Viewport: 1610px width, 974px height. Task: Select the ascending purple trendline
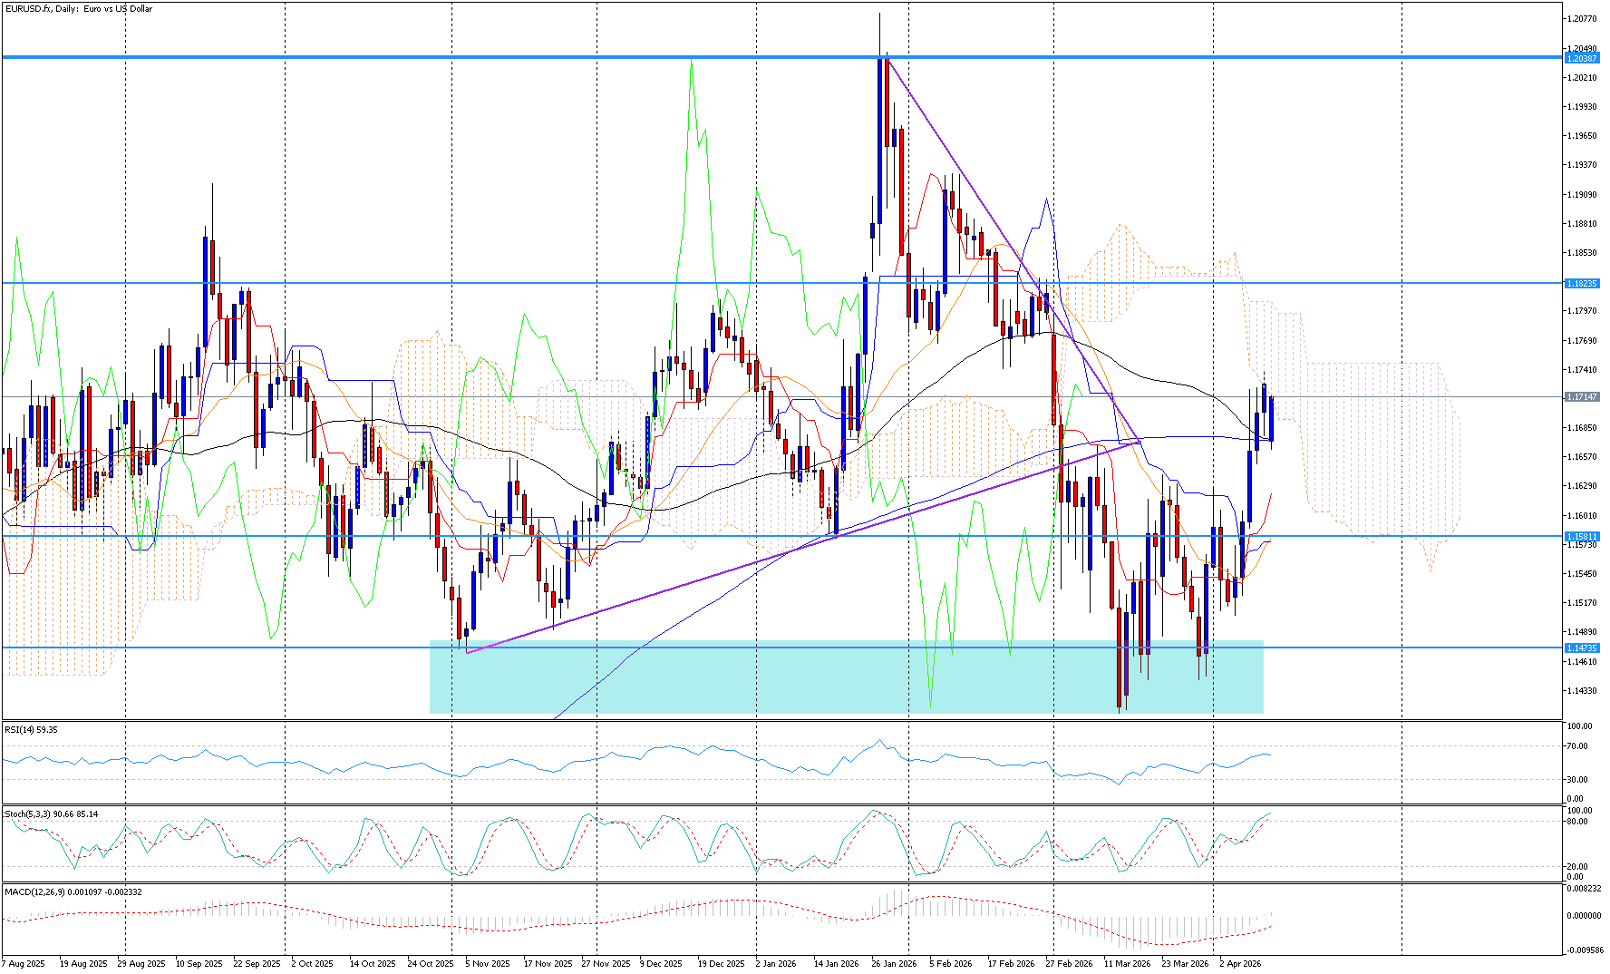(725, 572)
